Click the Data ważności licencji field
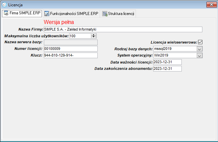This screenshot has height=142, width=218. 167,62
